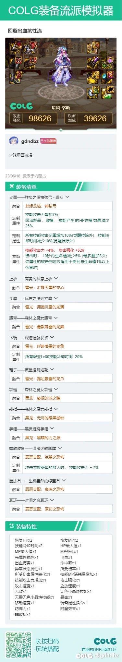
Task: Click the COLG logo in the footer
Action: point(105,641)
